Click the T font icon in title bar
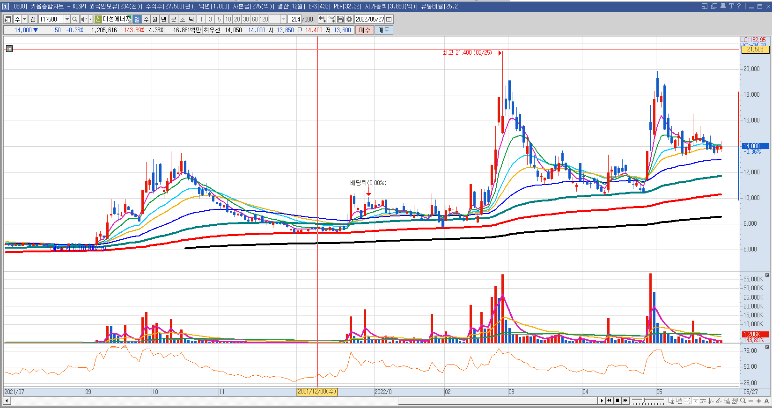 [731, 6]
